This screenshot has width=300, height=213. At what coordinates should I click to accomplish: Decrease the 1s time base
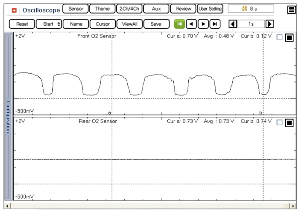click(x=233, y=24)
